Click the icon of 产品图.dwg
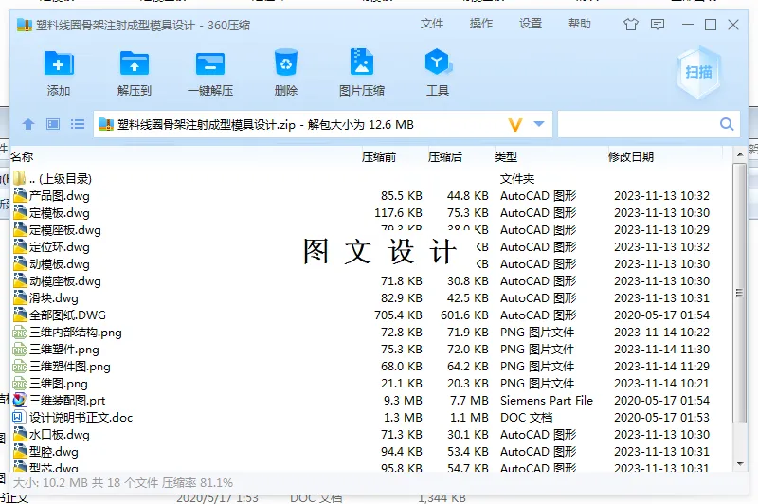This screenshot has height=504, width=758. point(20,195)
